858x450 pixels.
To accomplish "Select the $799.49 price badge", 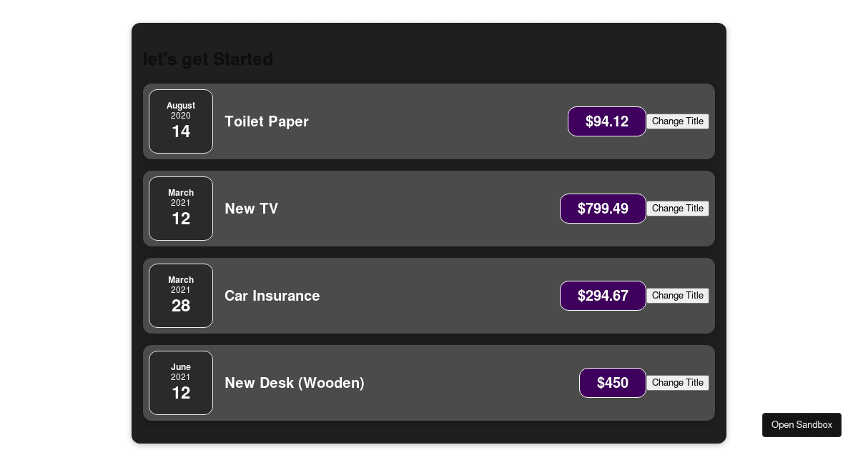I will coord(603,209).
